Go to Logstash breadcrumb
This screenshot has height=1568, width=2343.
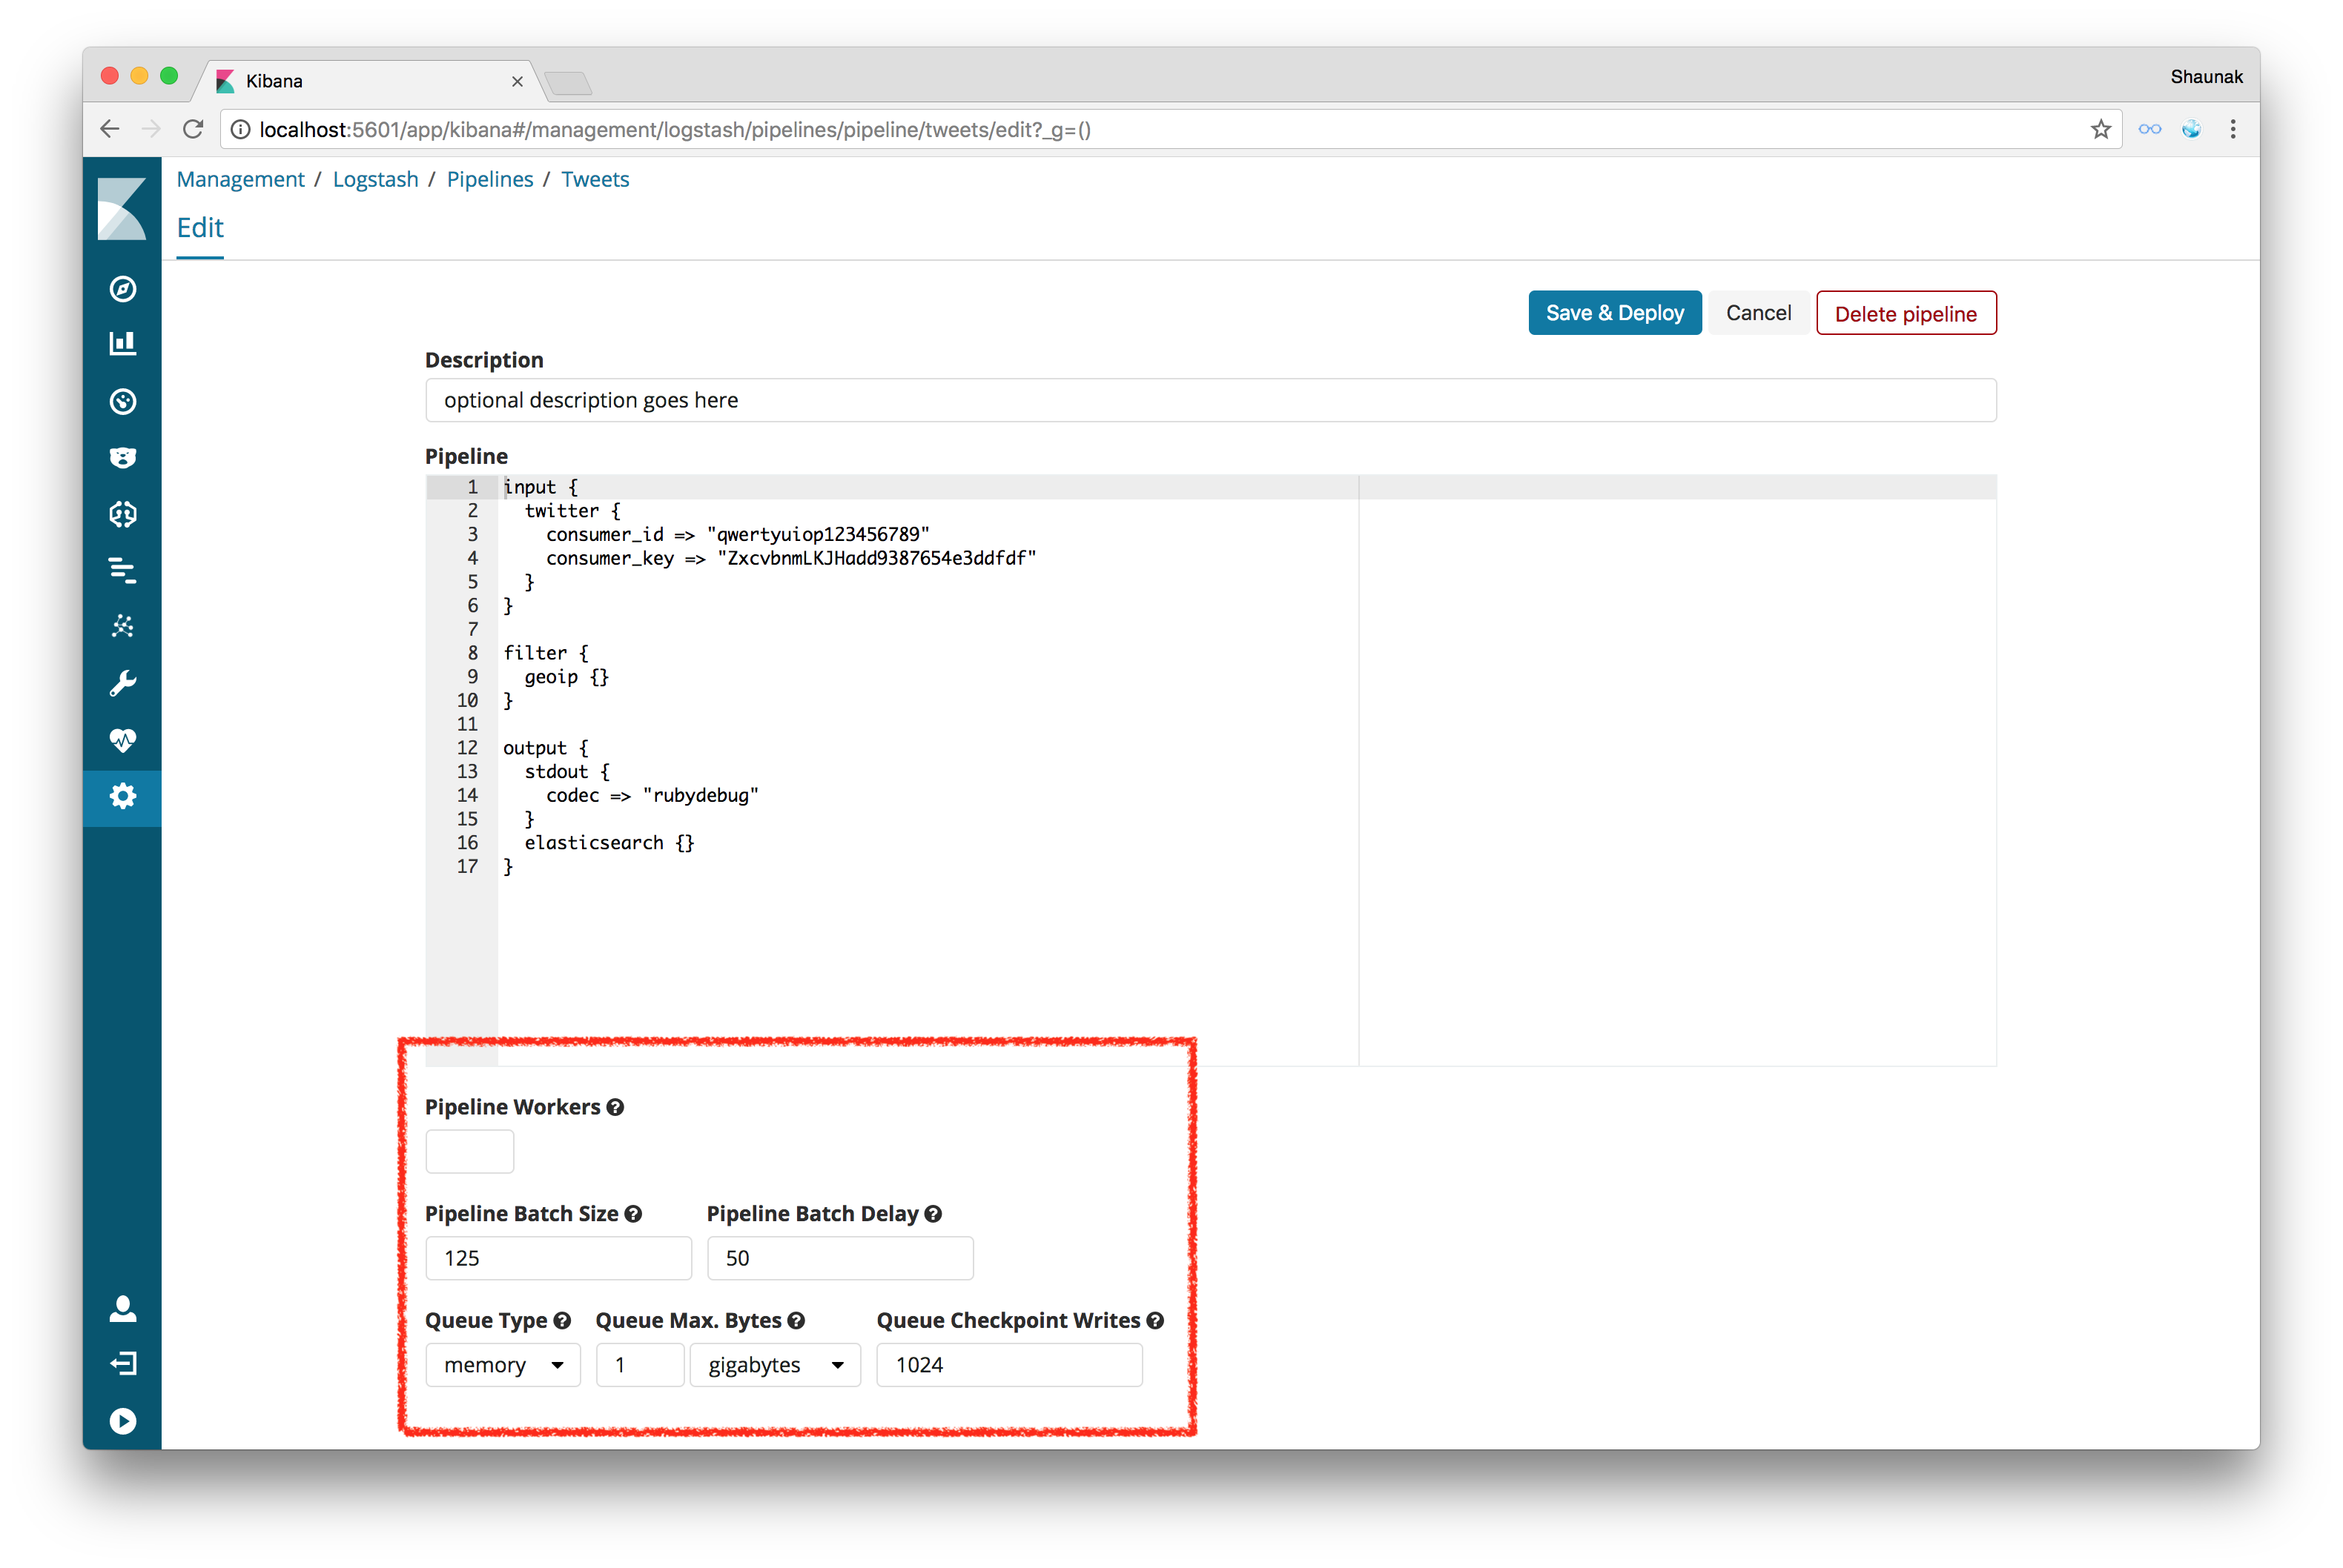coord(375,180)
